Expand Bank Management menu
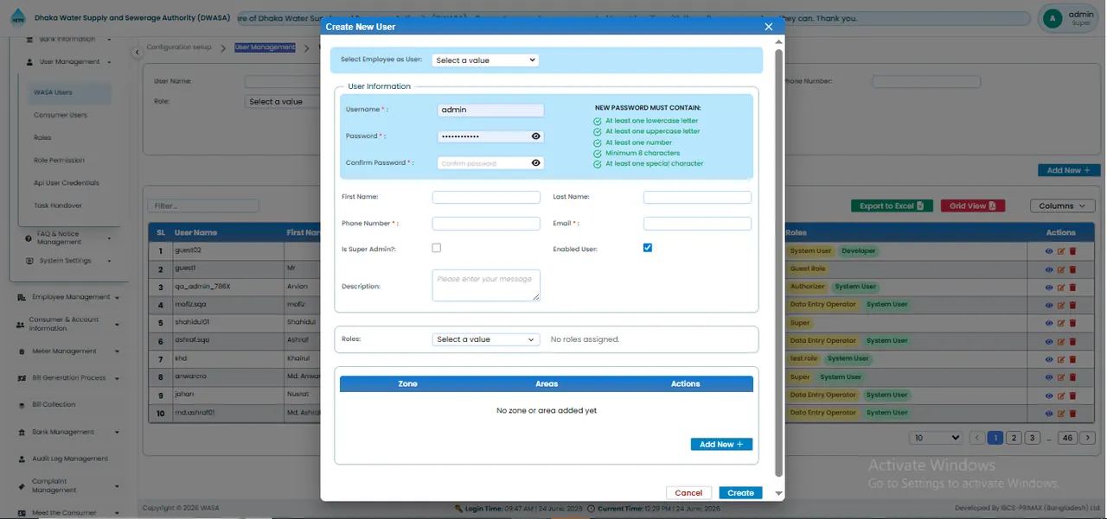 tap(68, 432)
